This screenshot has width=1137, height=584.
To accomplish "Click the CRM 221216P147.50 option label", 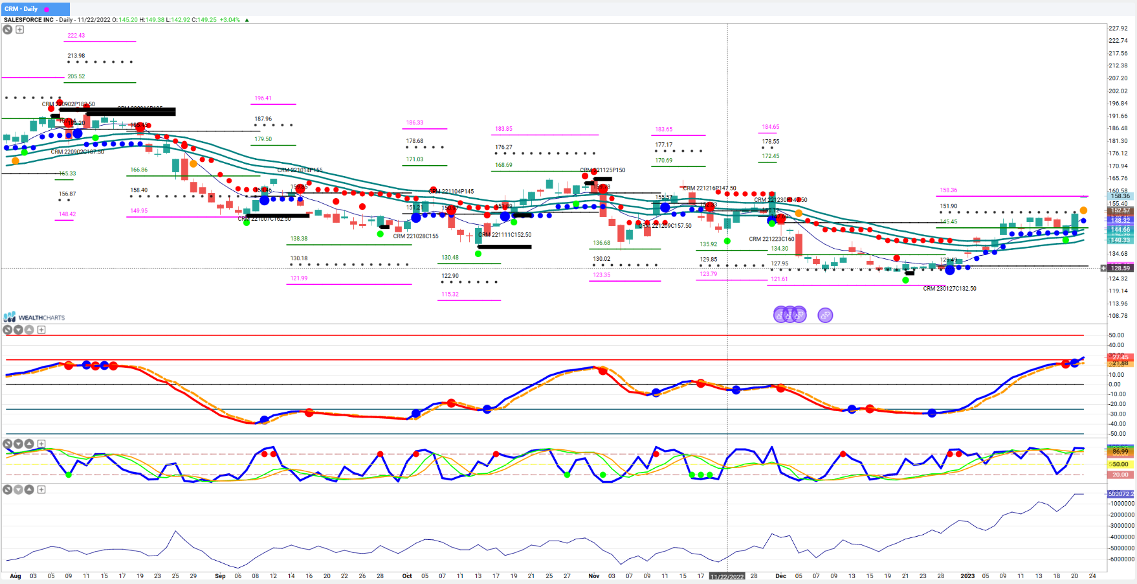I will (x=710, y=188).
